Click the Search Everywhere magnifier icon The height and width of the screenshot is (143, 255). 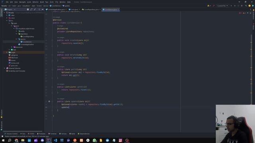click(x=246, y=6)
